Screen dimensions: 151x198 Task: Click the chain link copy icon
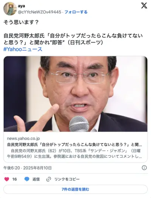49,179
